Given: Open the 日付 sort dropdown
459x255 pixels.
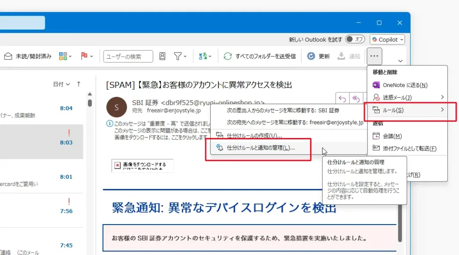Looking at the screenshot, I should pos(61,84).
